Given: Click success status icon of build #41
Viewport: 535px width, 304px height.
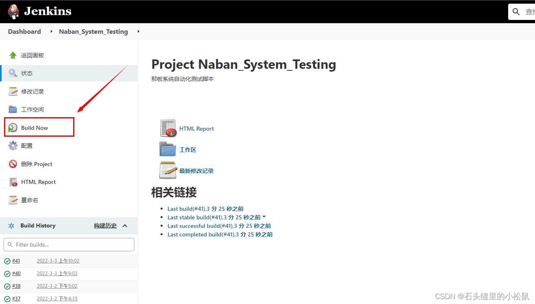Looking at the screenshot, I should coord(7,261).
